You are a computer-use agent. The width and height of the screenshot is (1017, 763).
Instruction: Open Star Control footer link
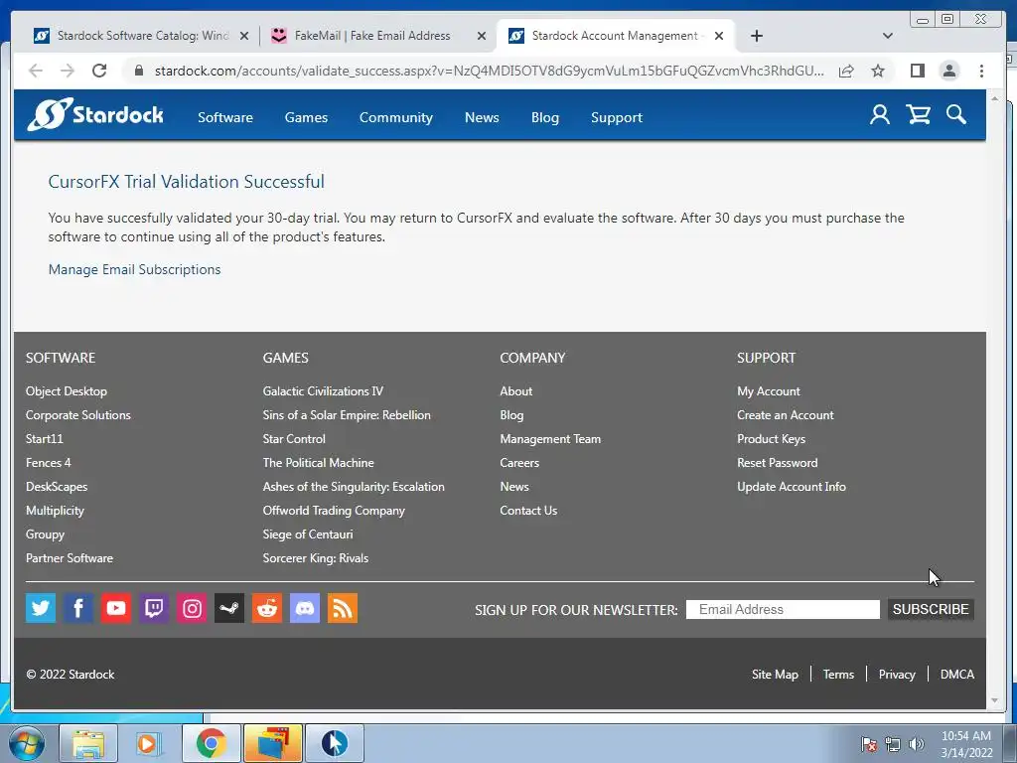pyautogui.click(x=294, y=438)
